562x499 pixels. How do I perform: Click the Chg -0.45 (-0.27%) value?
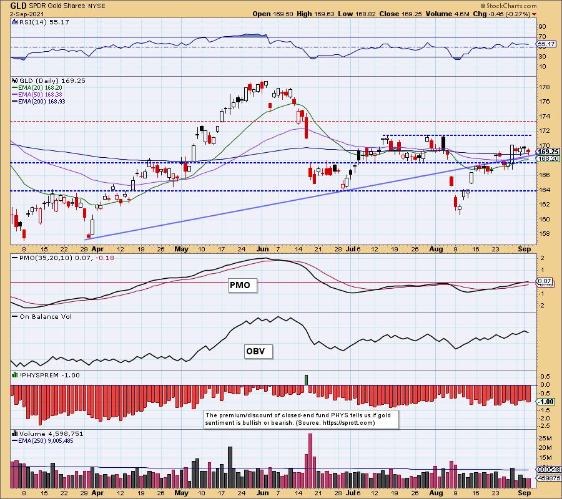(502, 14)
